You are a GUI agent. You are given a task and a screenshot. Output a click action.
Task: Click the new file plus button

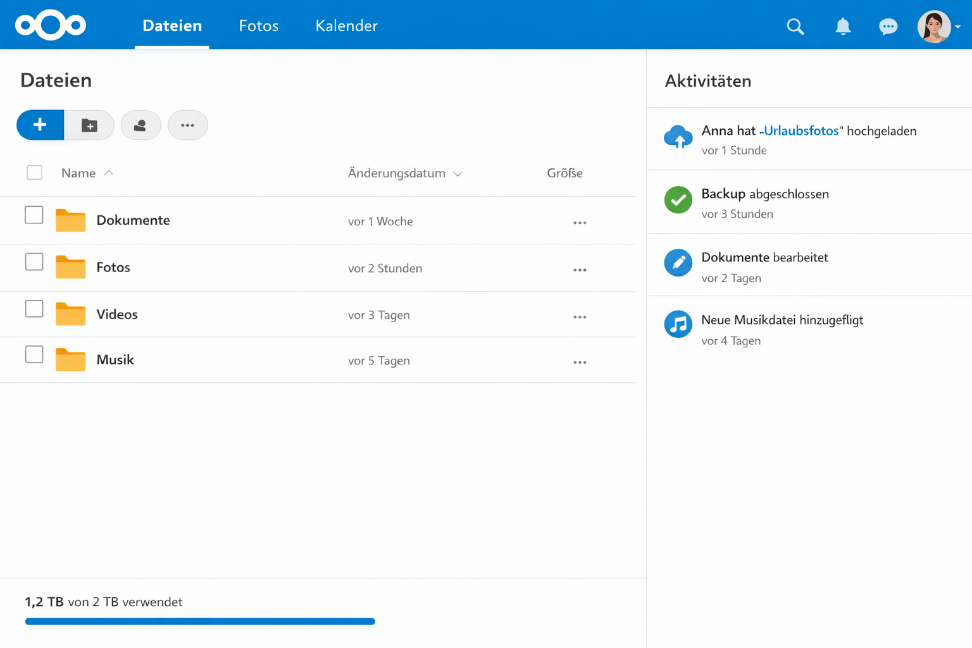40,125
